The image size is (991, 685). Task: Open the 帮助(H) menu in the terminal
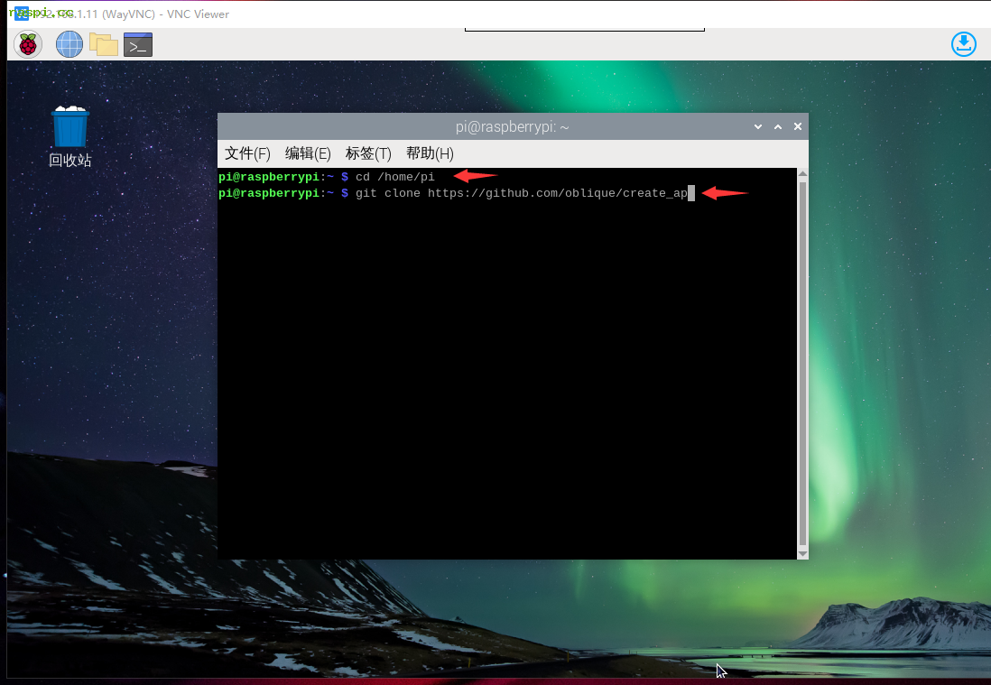(430, 153)
